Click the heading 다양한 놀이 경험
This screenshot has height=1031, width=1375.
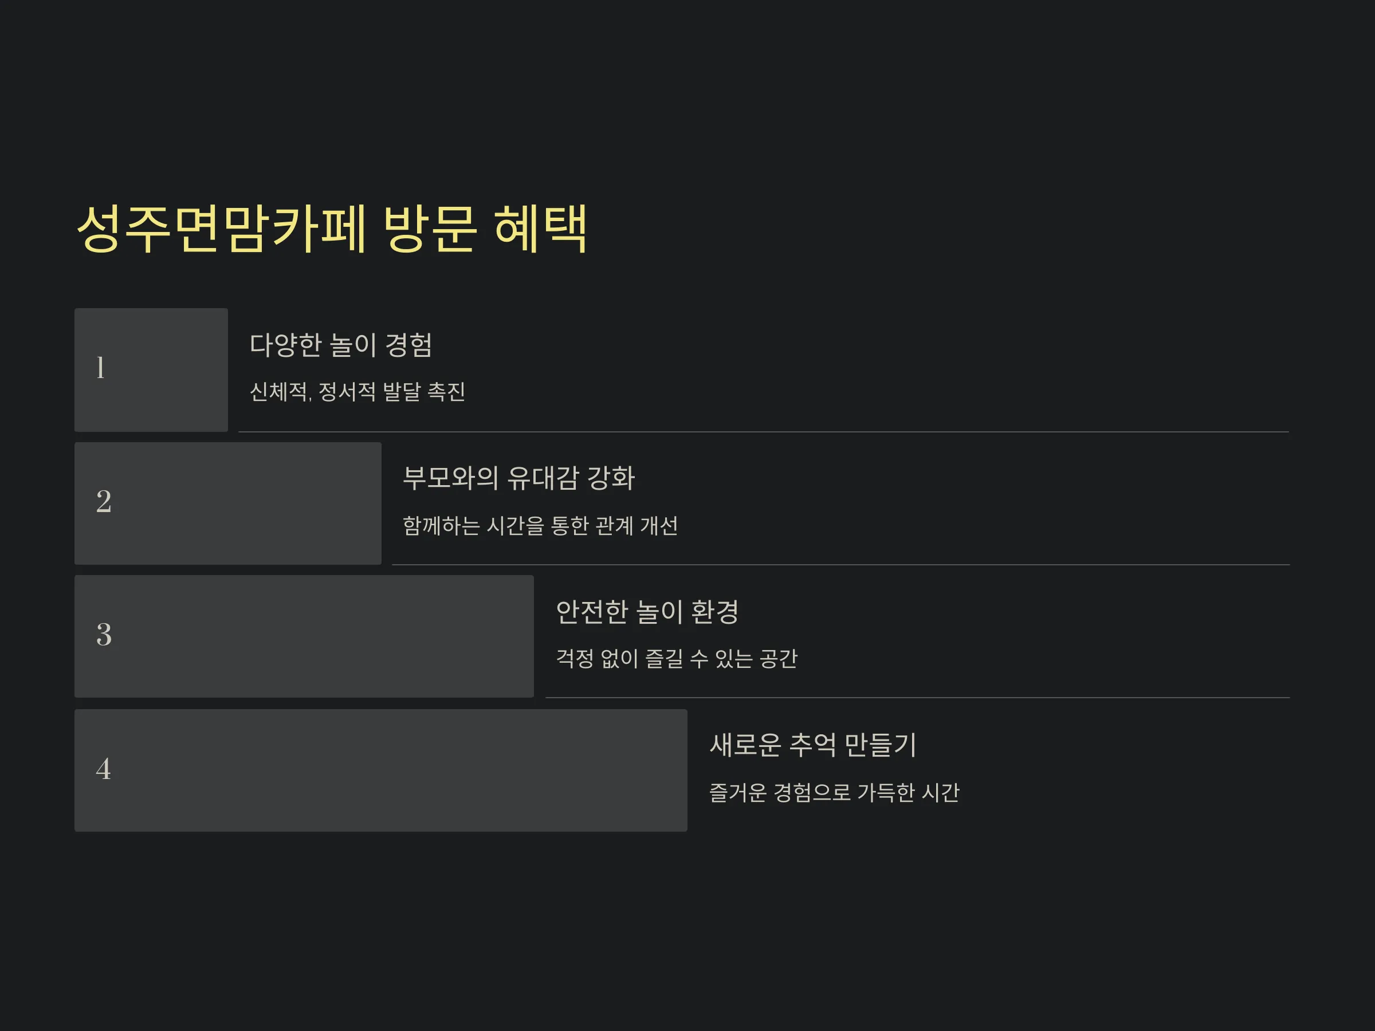pos(341,345)
